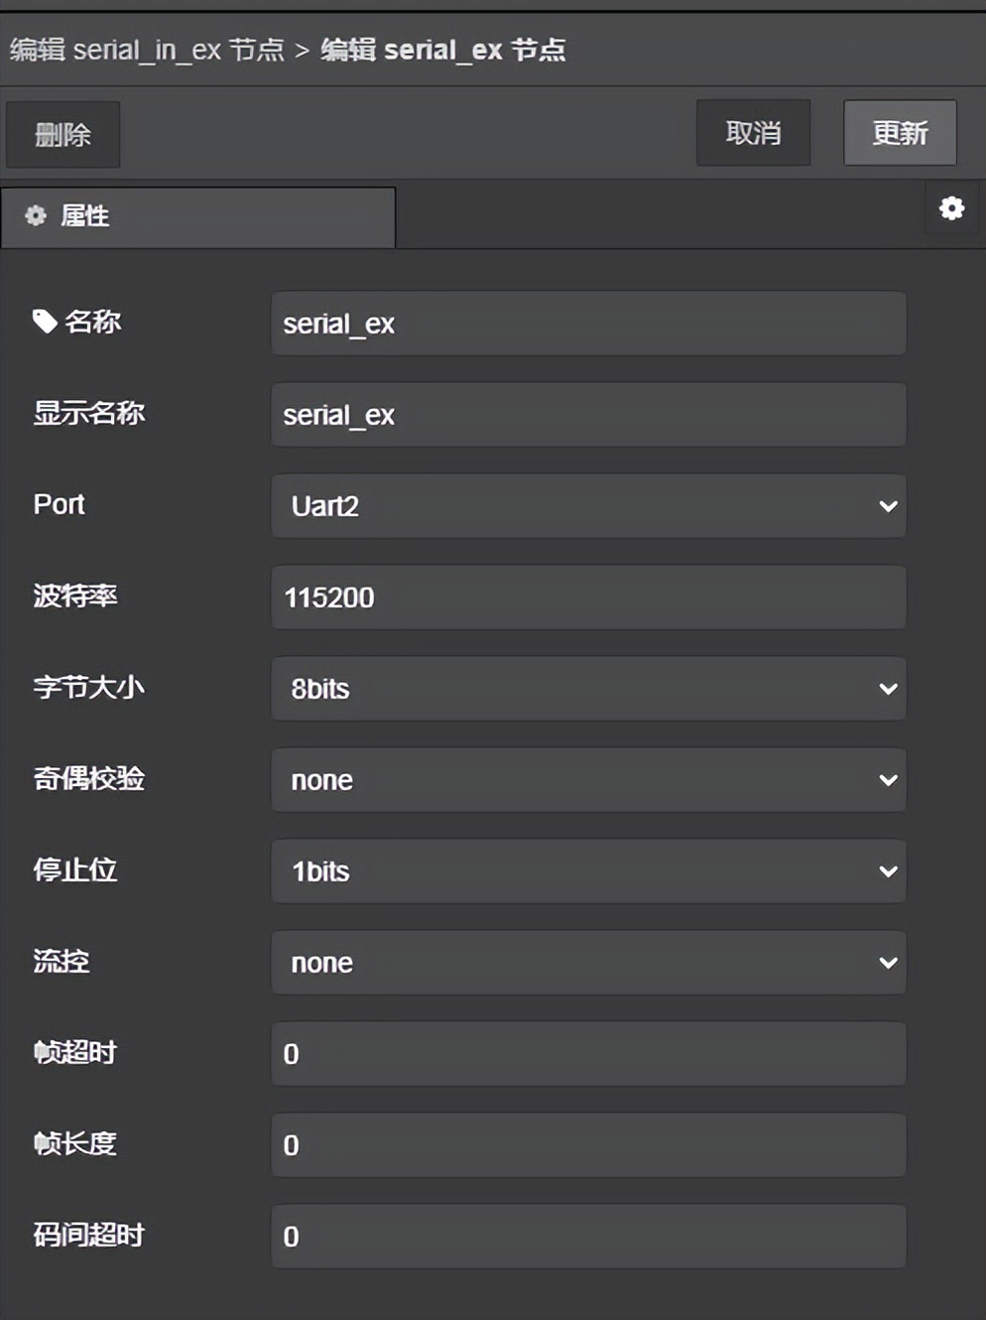
Task: Open the 奇偶校验 dropdown showing none
Action: [x=588, y=780]
